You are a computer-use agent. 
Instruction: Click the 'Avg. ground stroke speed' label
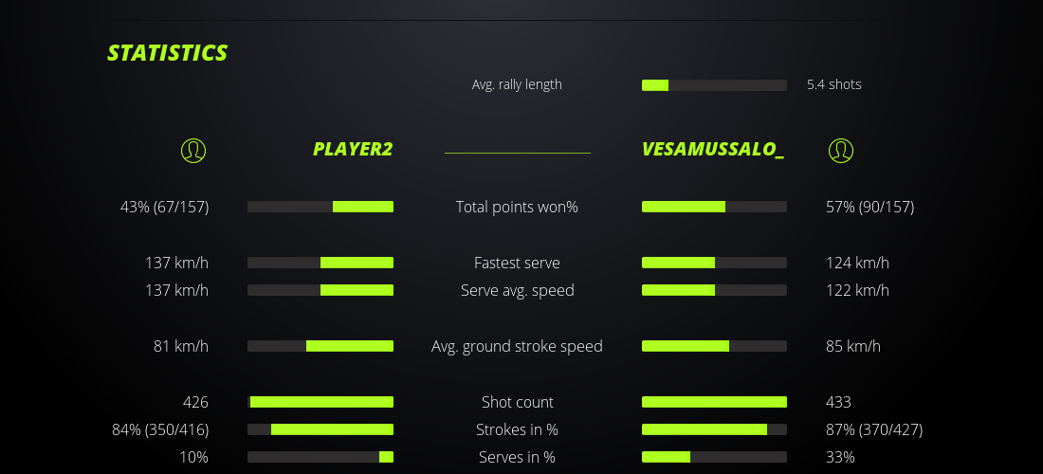517,346
